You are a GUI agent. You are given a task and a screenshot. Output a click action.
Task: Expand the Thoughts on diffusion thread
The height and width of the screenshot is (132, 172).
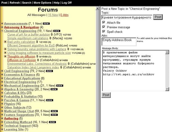[x=5, y=56]
